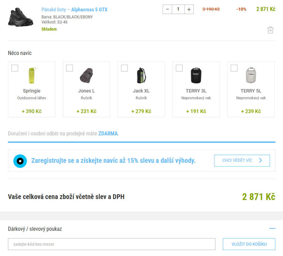
Task: Increase quantity with the plus button
Action: point(189,9)
